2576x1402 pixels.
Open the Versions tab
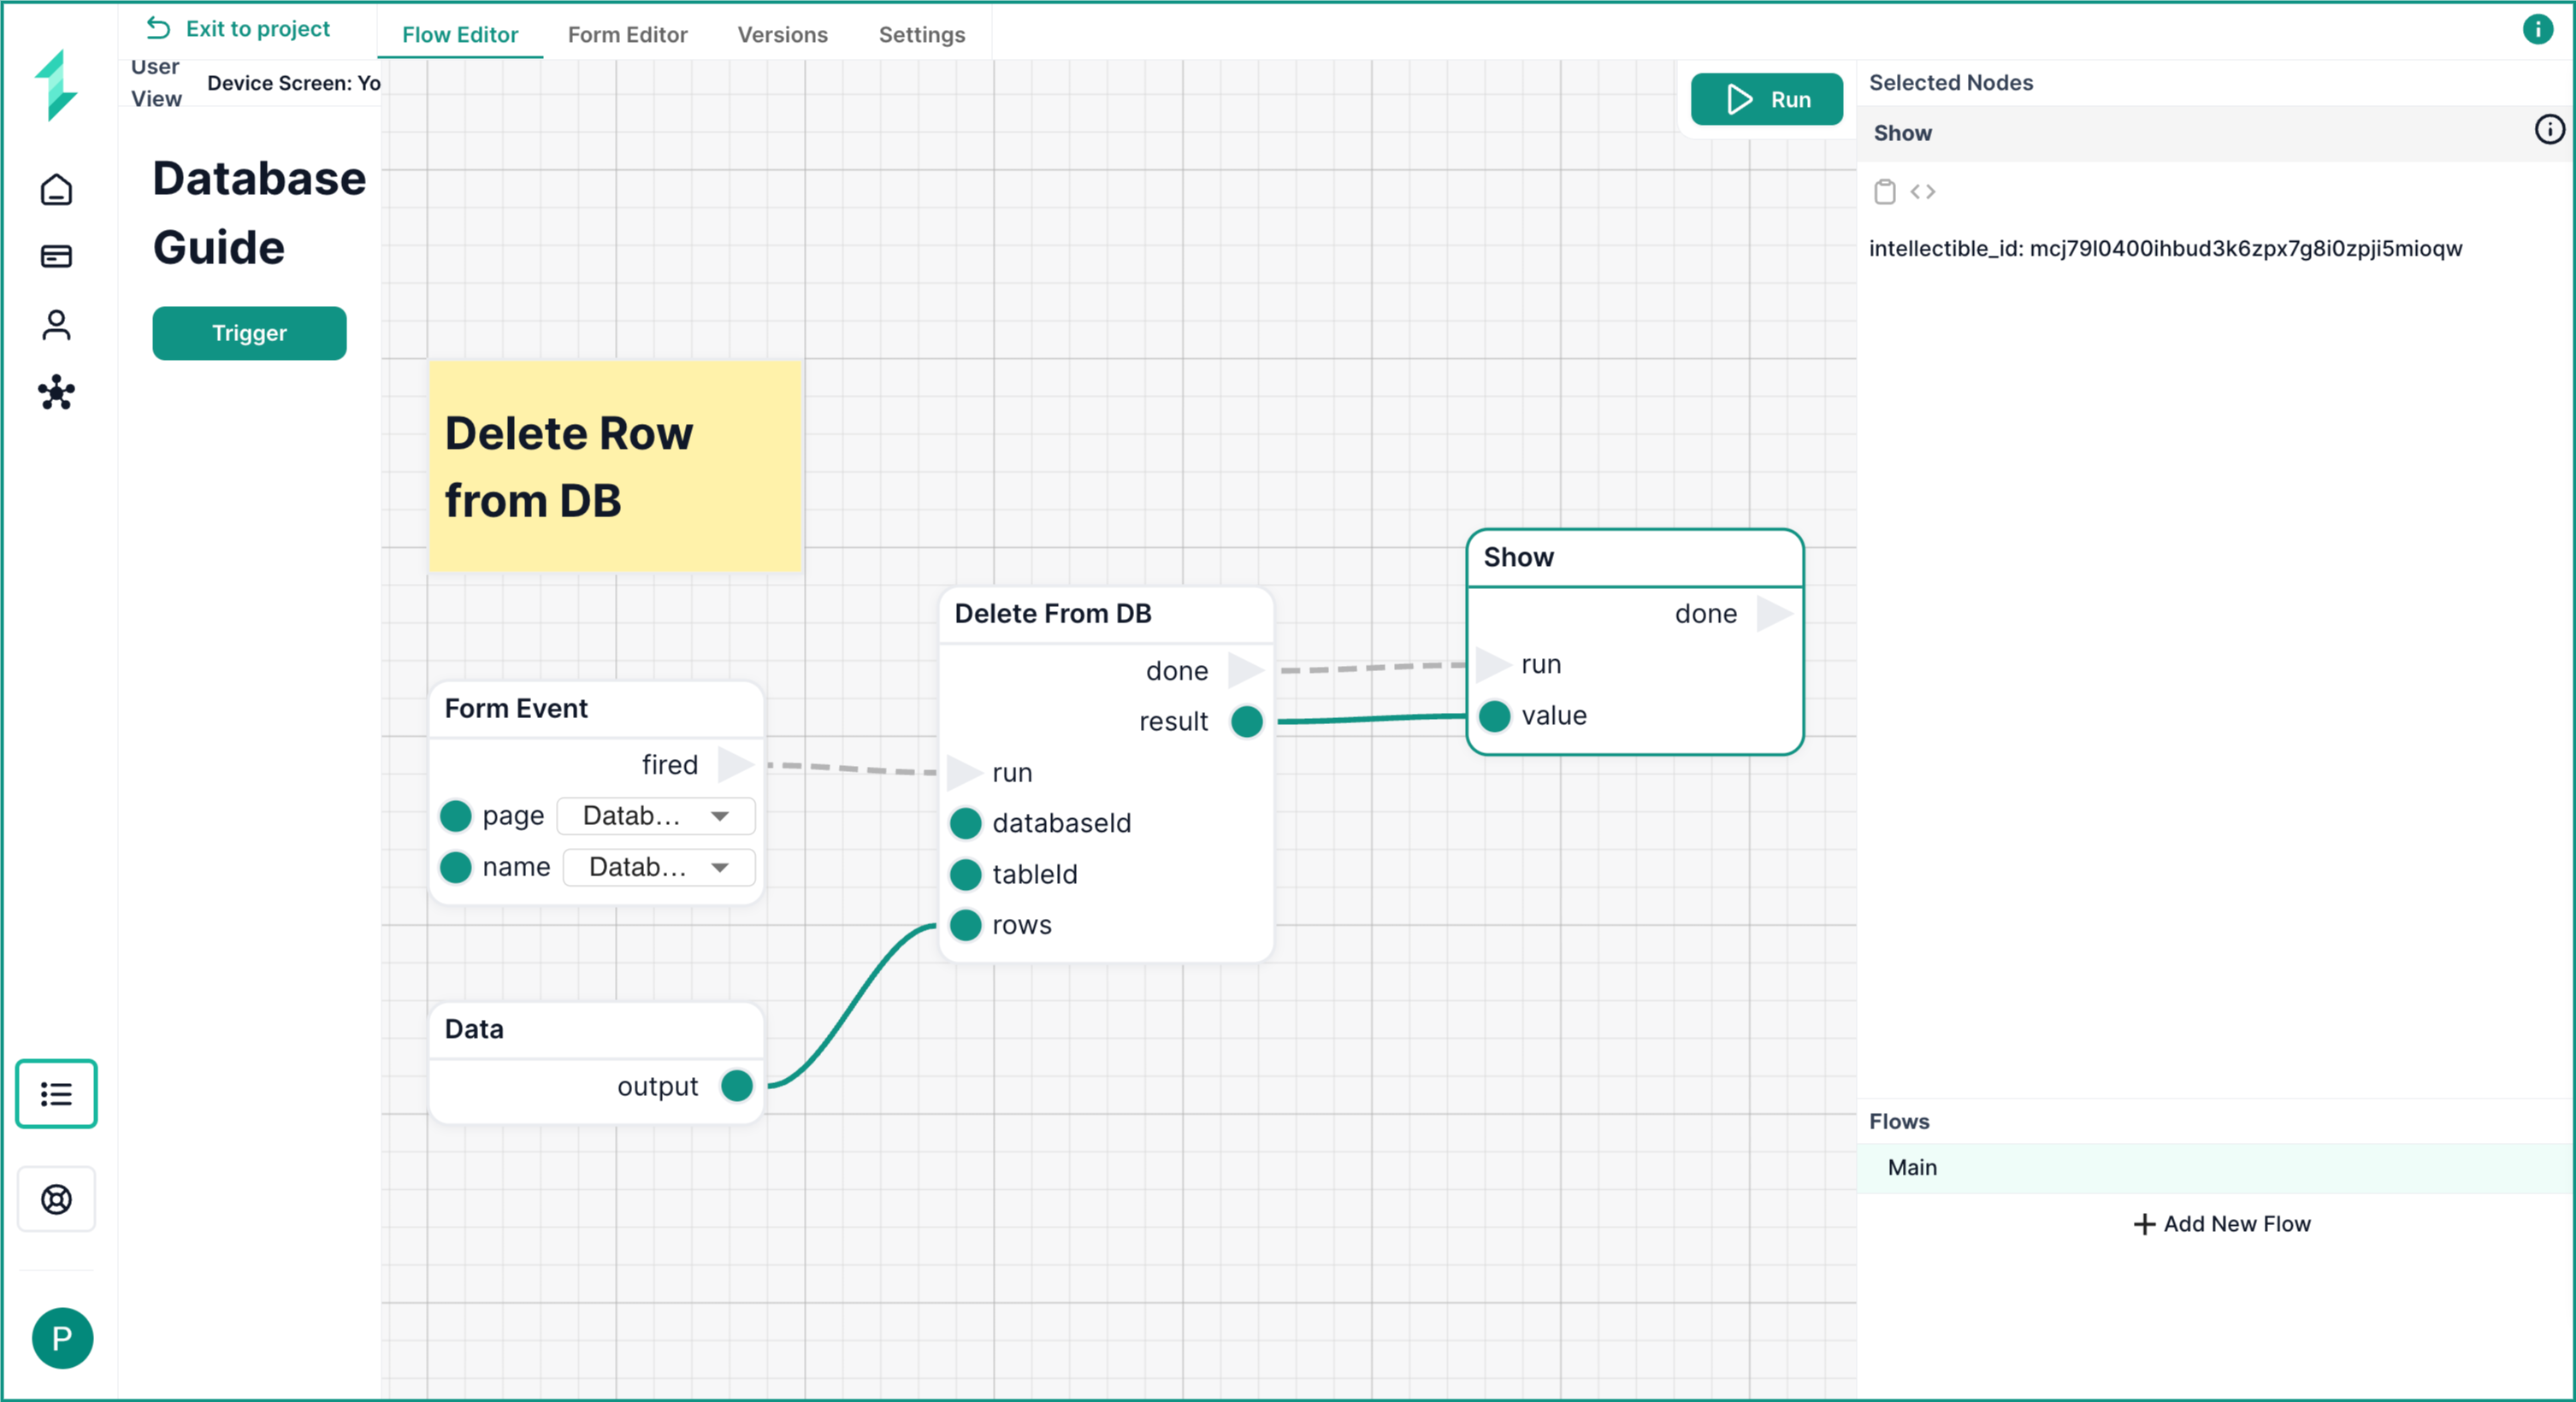click(x=782, y=35)
